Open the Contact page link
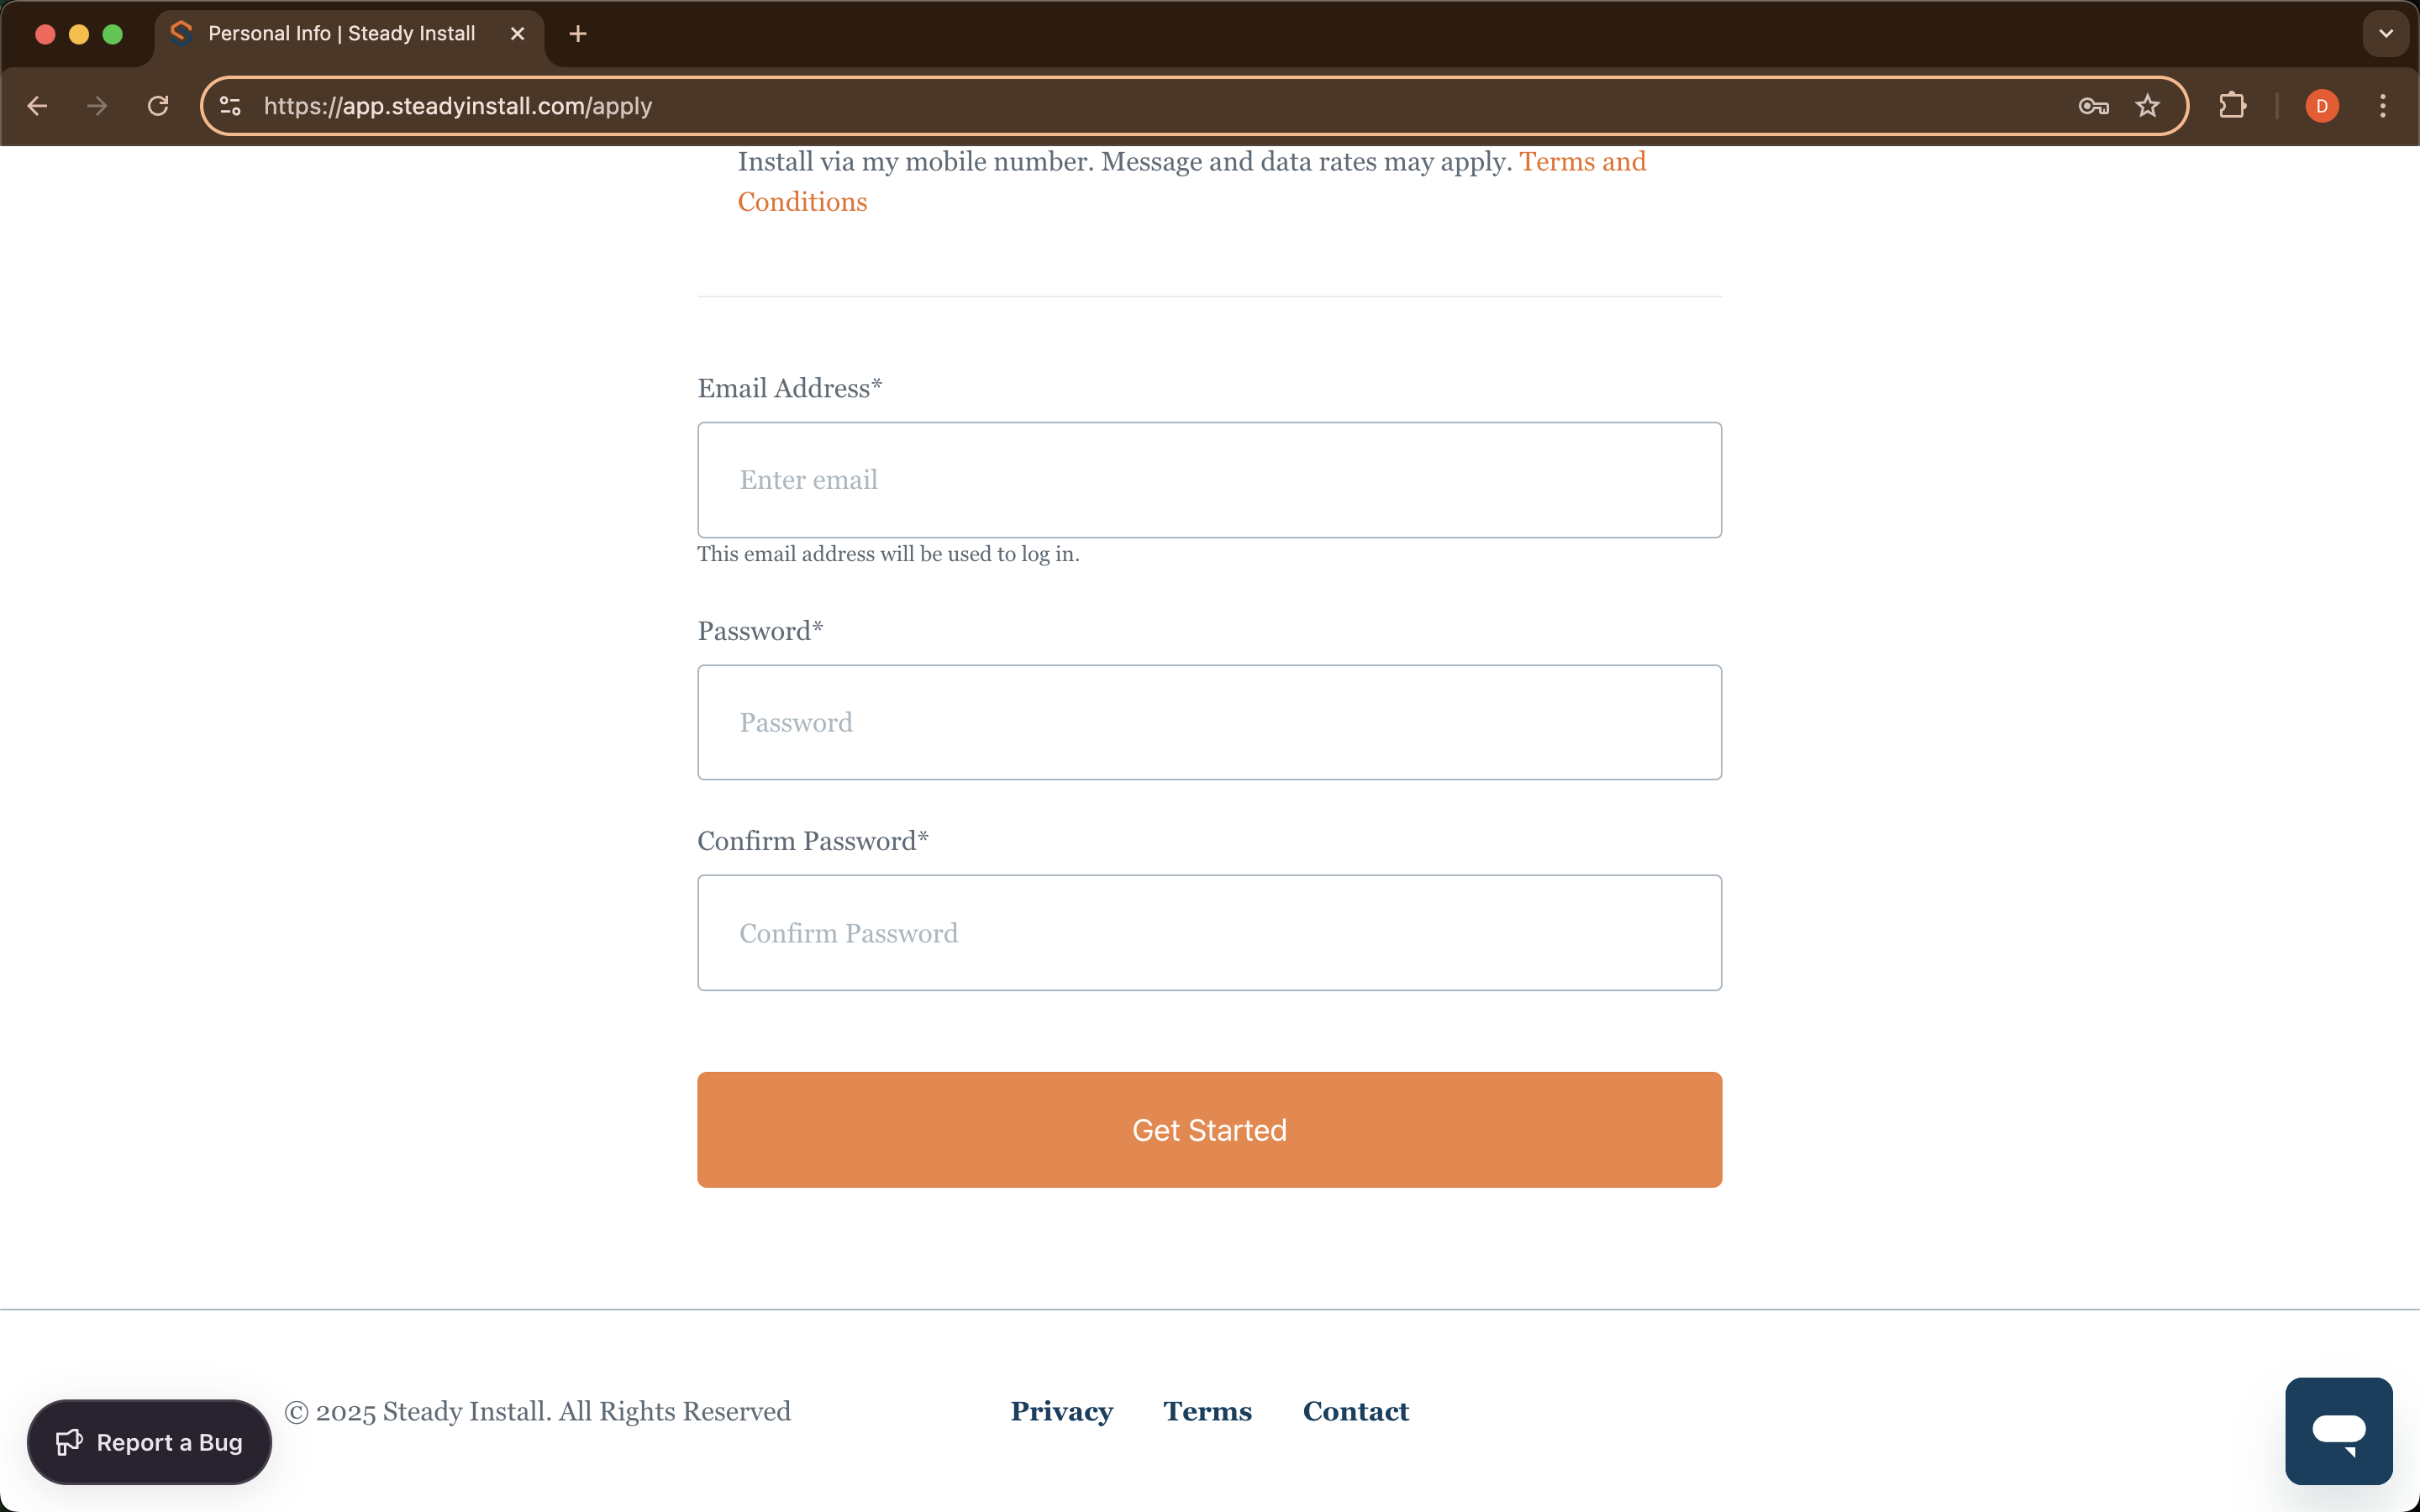The width and height of the screenshot is (2420, 1512). click(1355, 1412)
